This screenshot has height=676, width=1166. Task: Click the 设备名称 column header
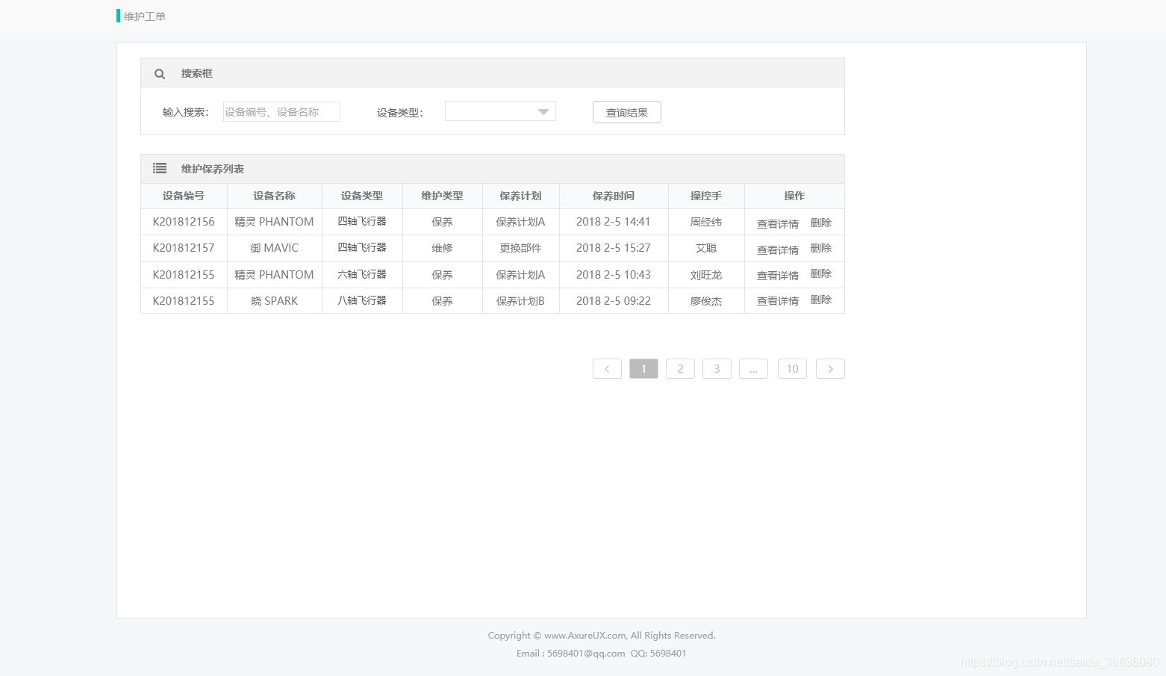(274, 196)
